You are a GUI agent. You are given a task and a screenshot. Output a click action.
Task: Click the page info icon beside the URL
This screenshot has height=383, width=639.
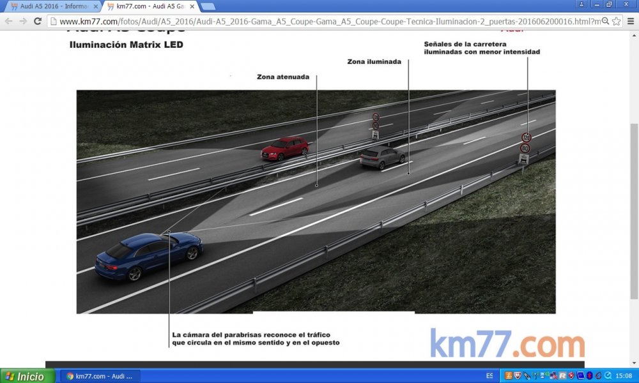point(54,21)
